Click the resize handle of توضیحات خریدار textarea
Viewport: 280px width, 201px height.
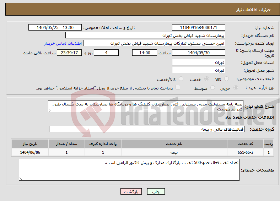click(21, 179)
